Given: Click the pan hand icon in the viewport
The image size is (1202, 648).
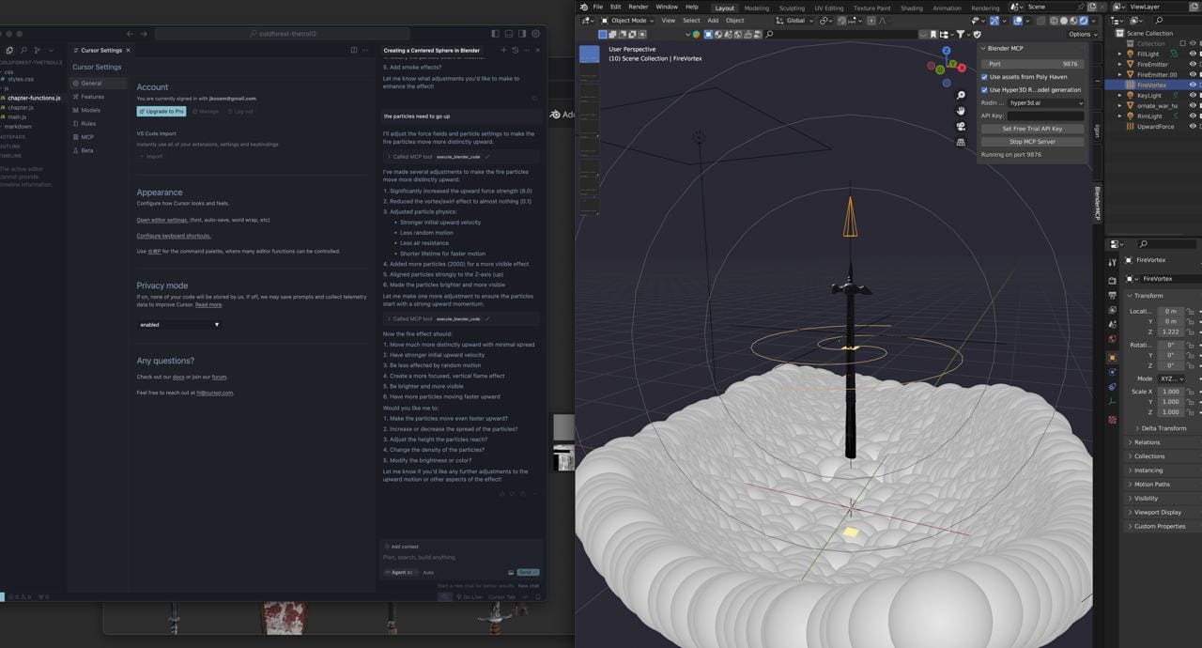Looking at the screenshot, I should pyautogui.click(x=961, y=111).
